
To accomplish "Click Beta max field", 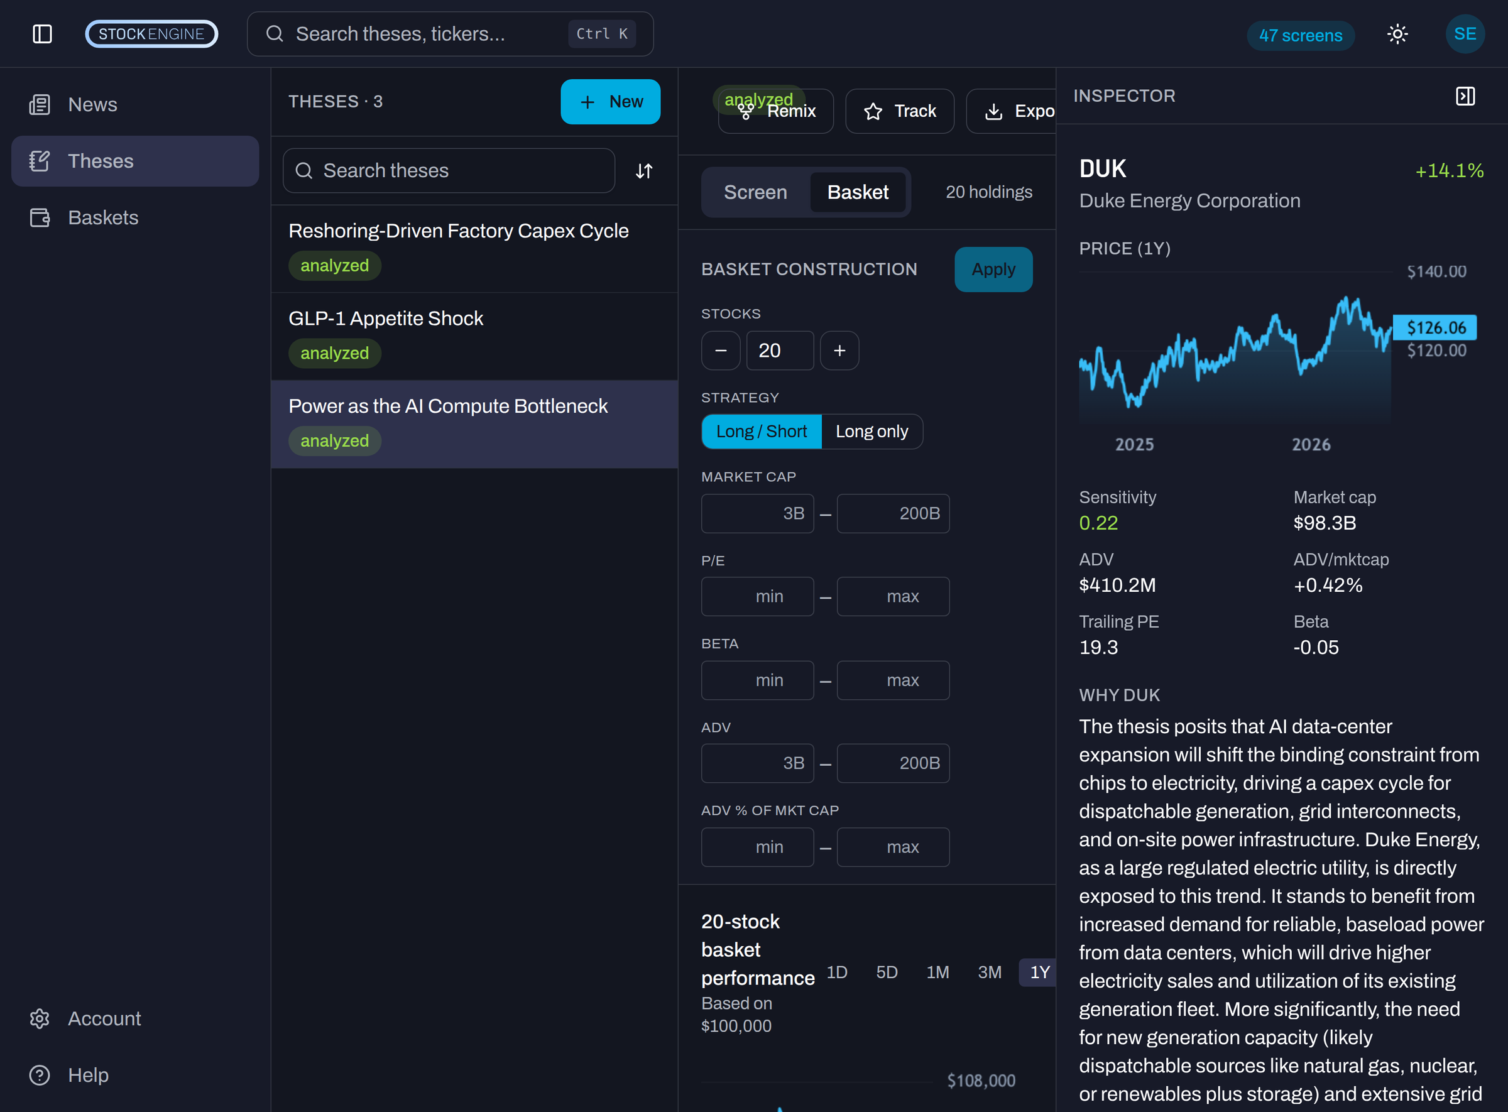I will point(893,680).
